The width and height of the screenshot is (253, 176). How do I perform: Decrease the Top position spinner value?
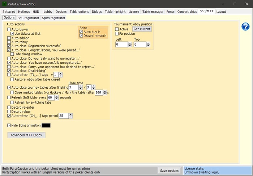148,46
